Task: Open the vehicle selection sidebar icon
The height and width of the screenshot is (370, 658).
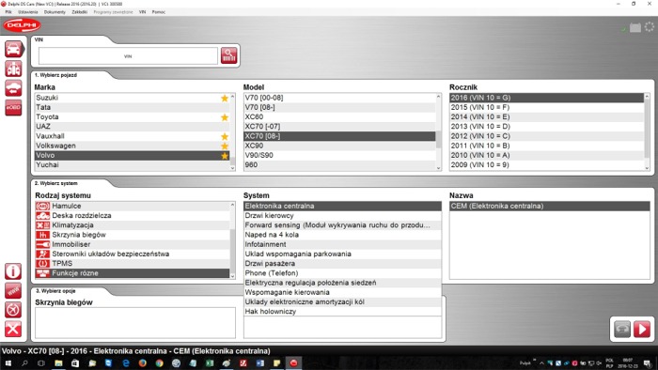Action: (13, 49)
